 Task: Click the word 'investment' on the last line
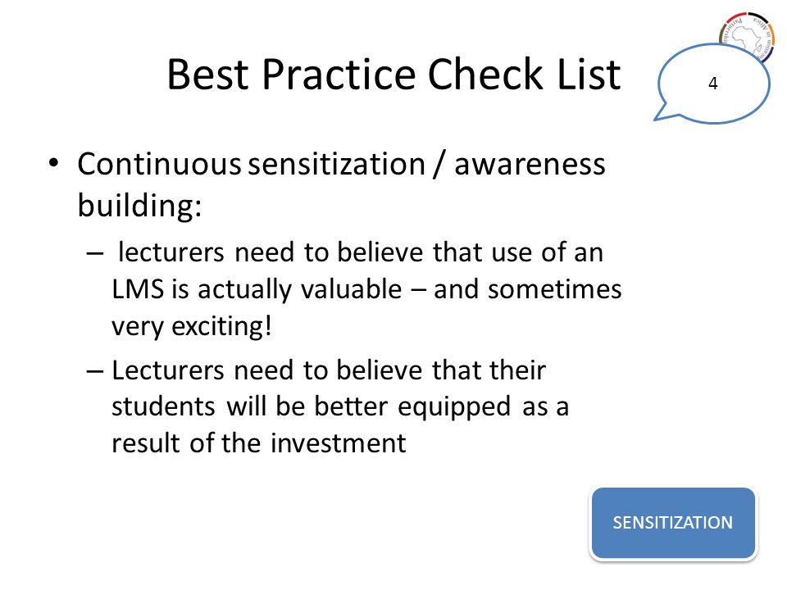338,443
